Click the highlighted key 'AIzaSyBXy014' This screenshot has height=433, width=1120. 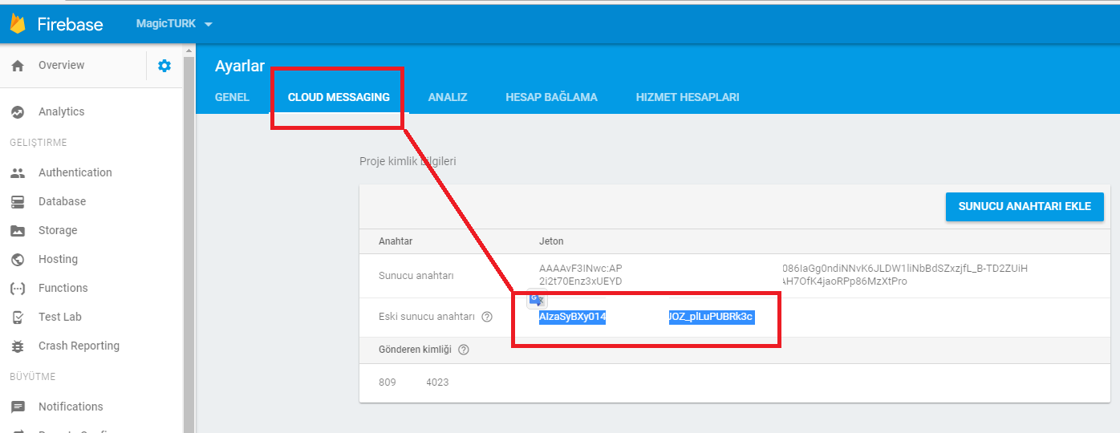point(572,317)
